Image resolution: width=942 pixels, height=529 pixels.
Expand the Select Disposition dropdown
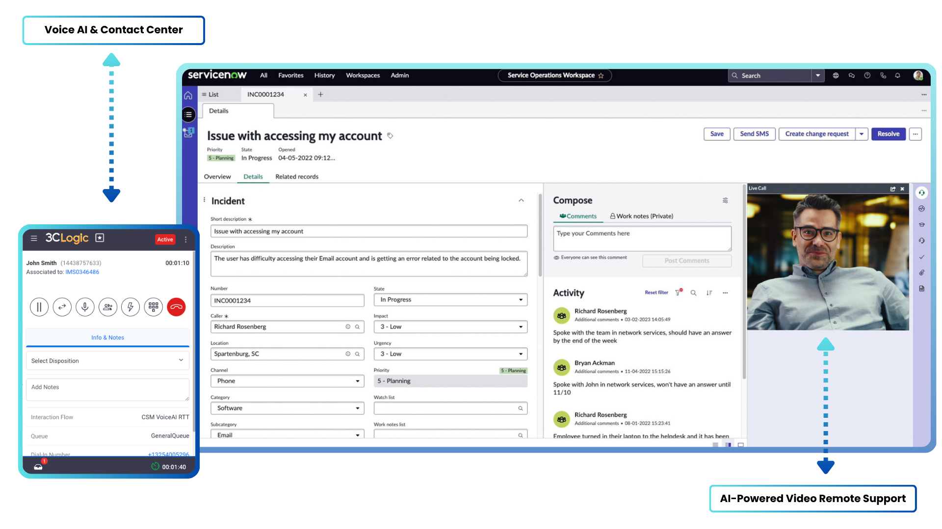(x=107, y=361)
